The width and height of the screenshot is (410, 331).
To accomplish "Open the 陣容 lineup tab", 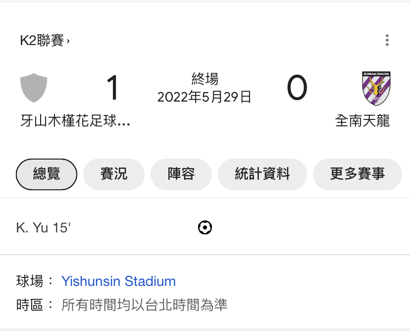I will [x=181, y=174].
